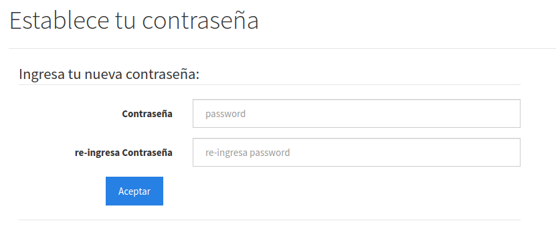
Task: Click the Establece tu contraseña heading
Action: click(134, 21)
